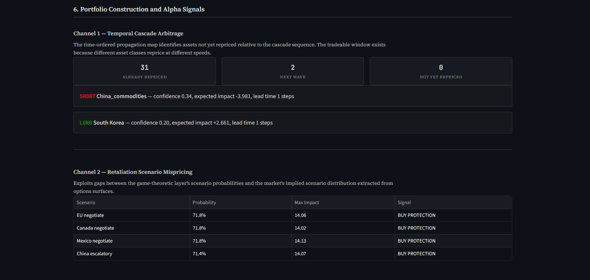
Task: Click the Channel 2 Retaliation Scenario Mispricing heading
Action: (x=133, y=172)
